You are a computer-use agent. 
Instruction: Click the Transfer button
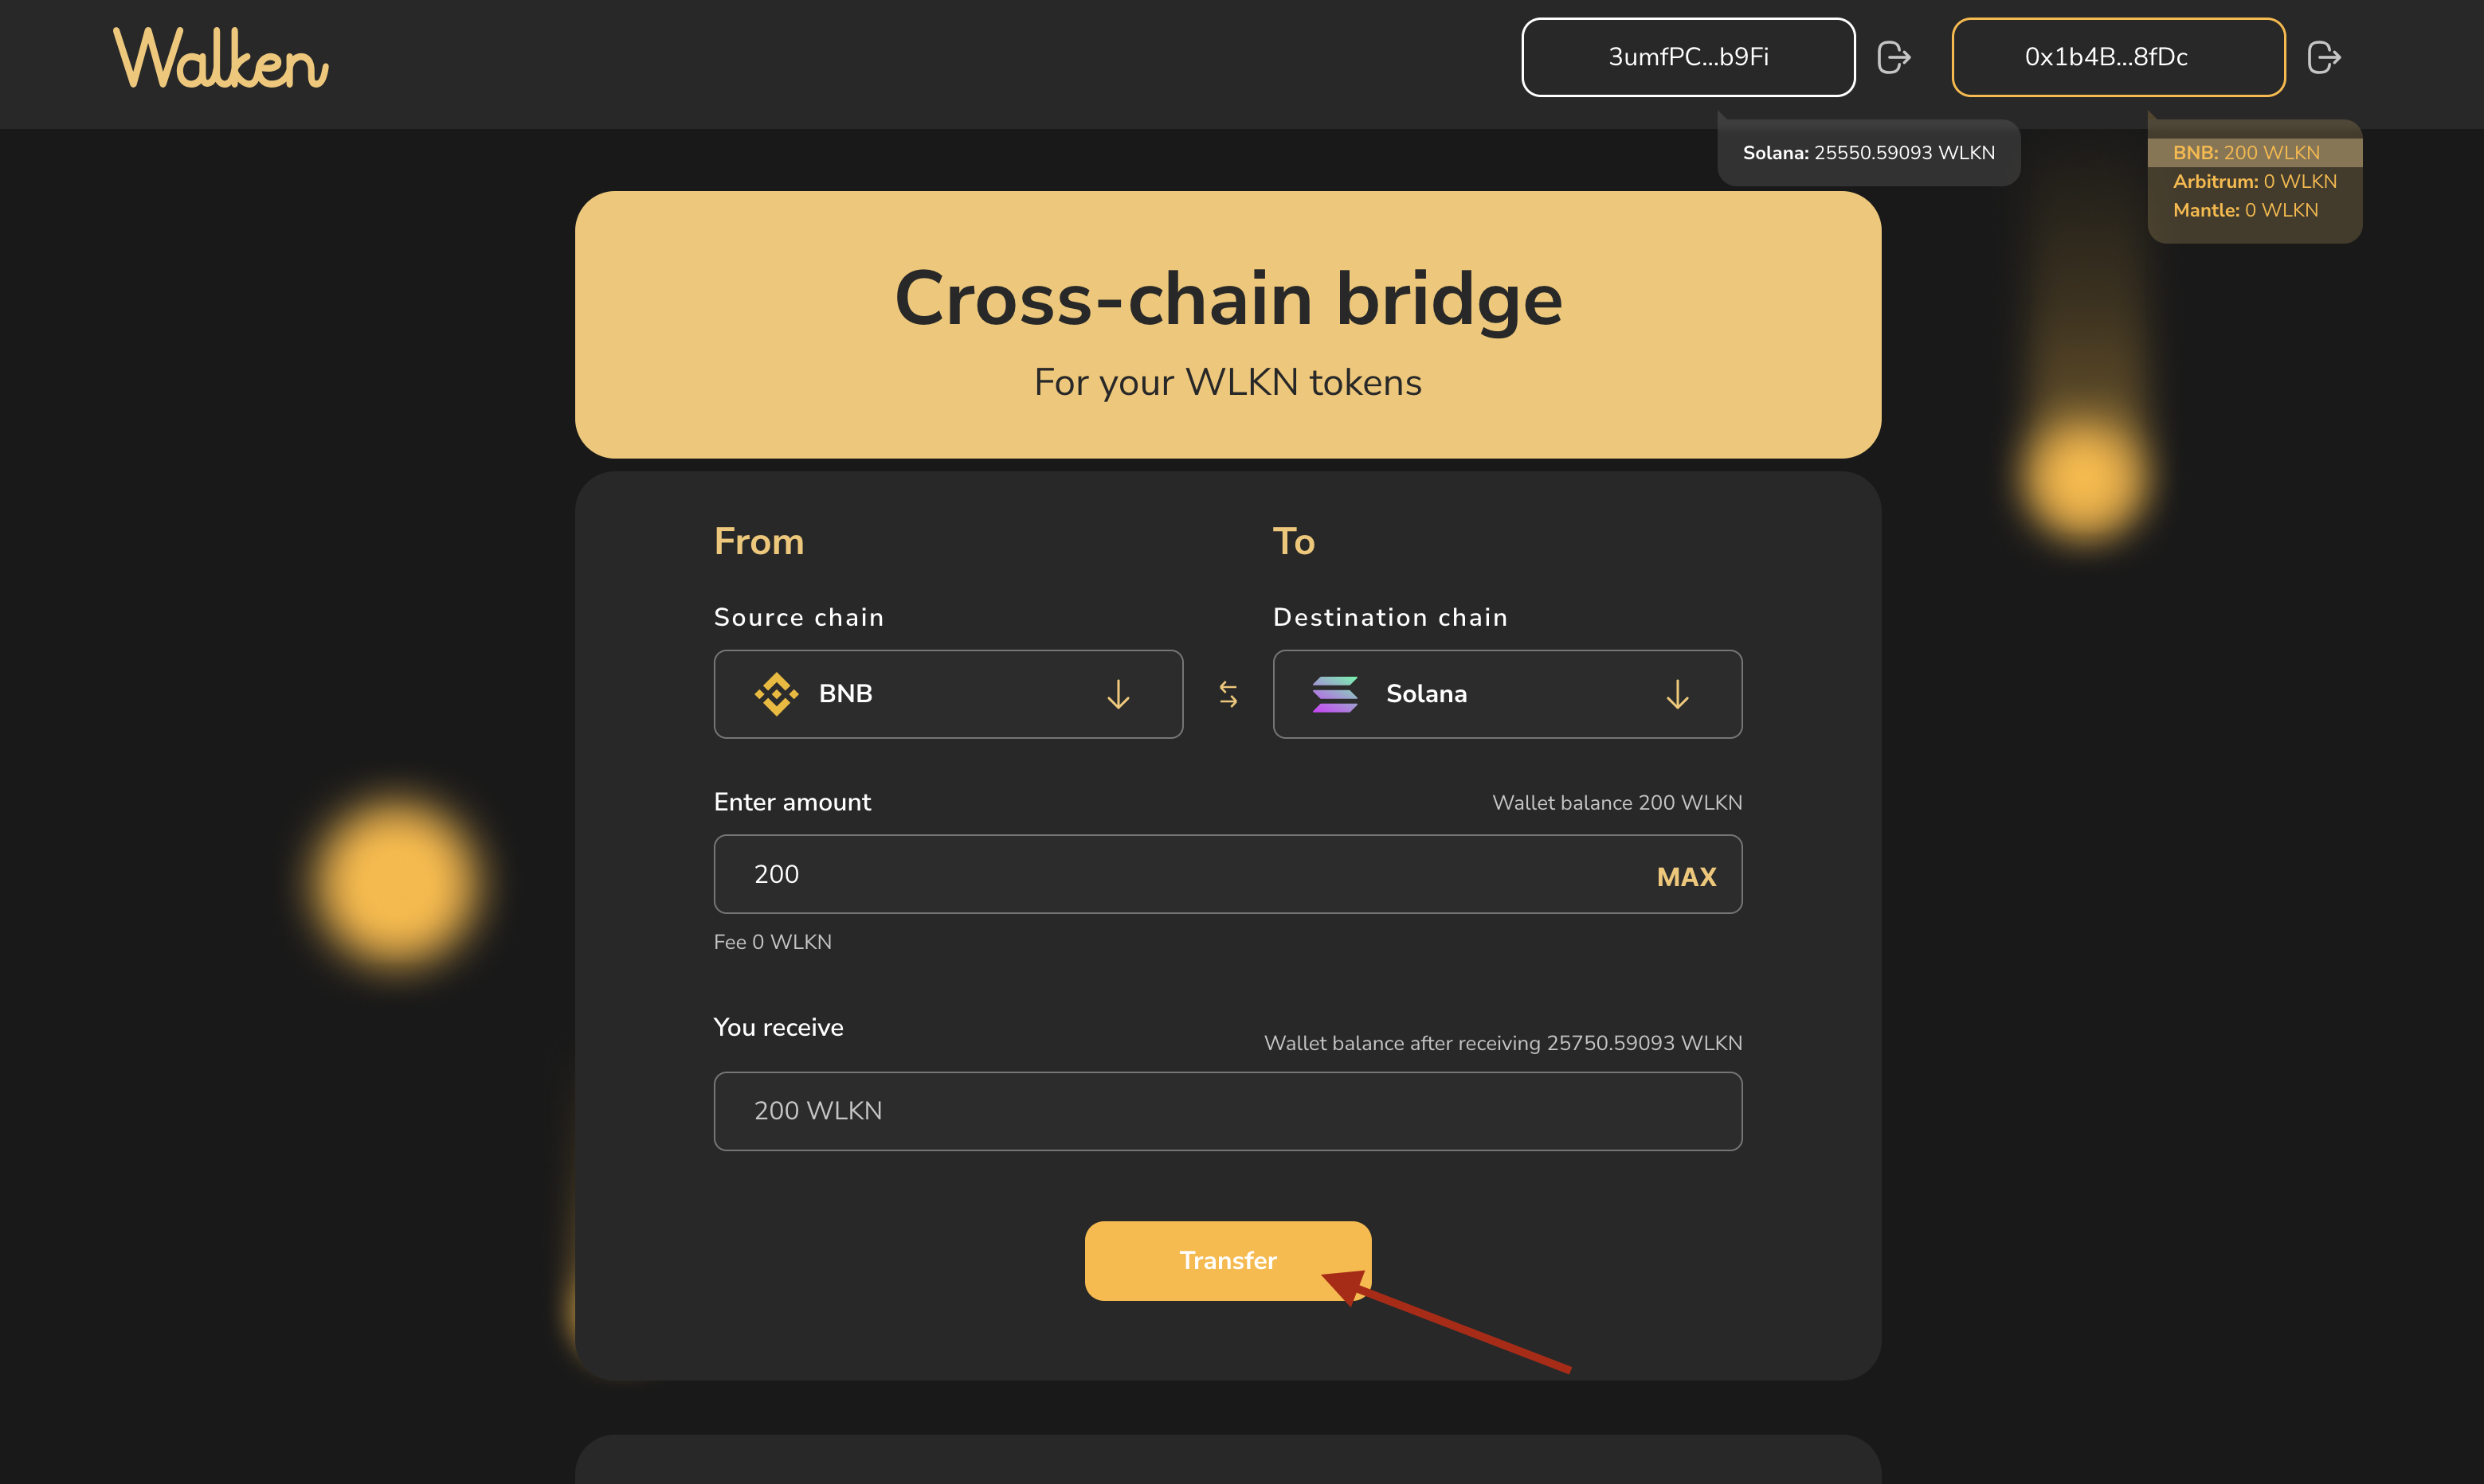click(1227, 1260)
